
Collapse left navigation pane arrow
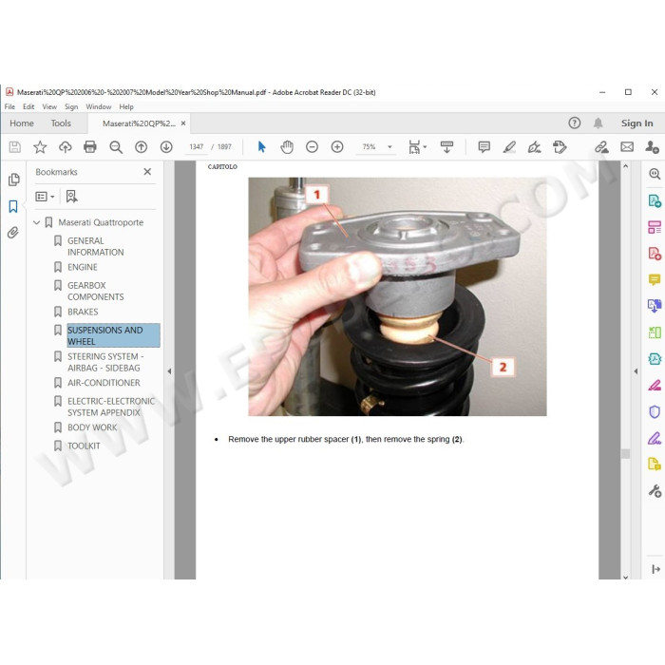coord(169,371)
